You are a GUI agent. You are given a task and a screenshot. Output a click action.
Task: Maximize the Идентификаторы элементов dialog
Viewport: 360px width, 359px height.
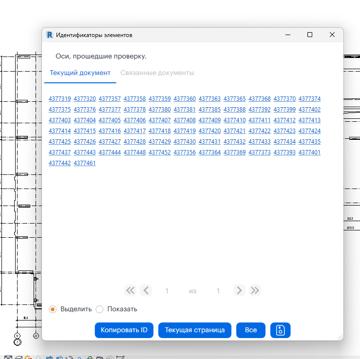click(310, 35)
